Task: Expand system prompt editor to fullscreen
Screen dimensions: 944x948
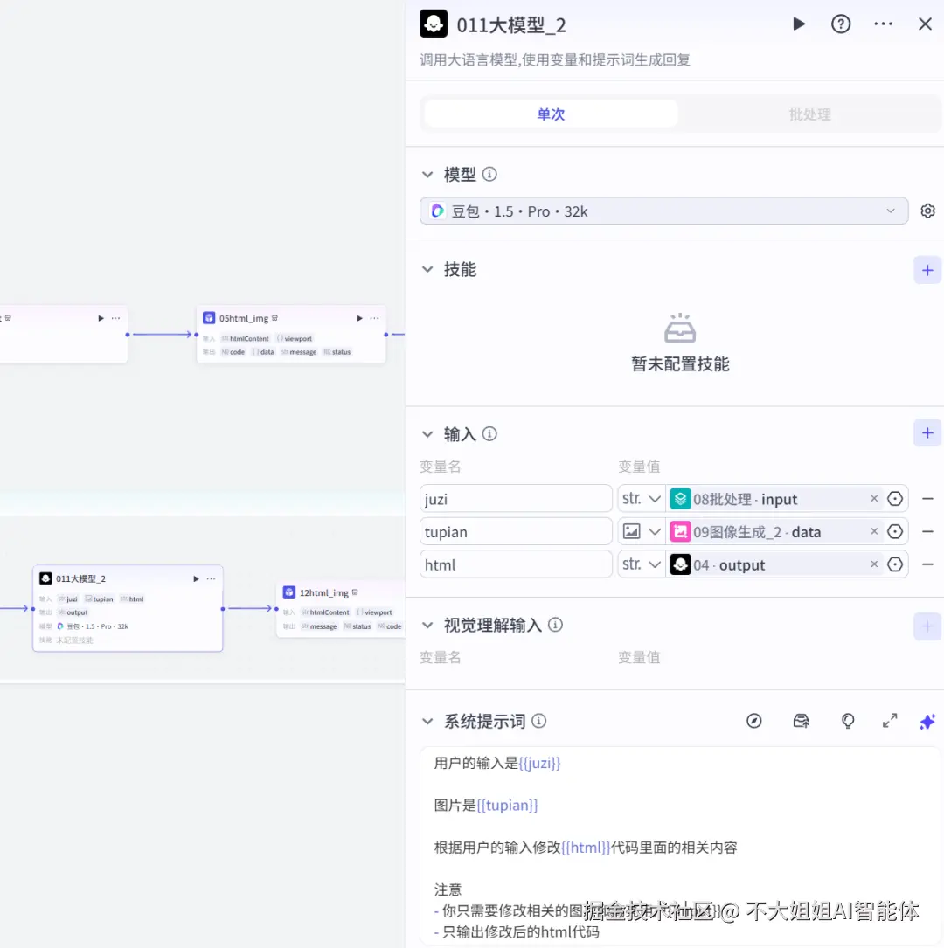Action: coord(890,721)
